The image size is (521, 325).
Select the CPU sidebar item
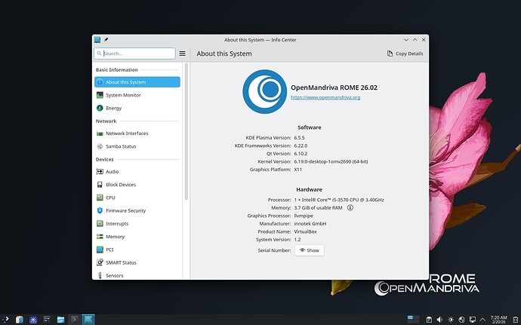(110, 198)
